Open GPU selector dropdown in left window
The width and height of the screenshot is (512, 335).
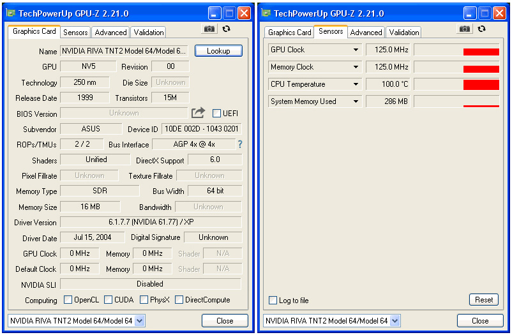click(140, 321)
